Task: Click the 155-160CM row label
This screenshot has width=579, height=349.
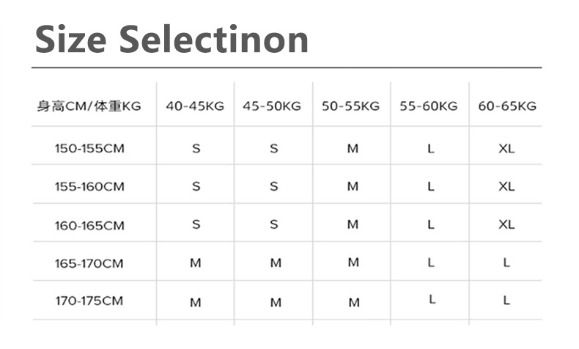Action: click(x=89, y=186)
